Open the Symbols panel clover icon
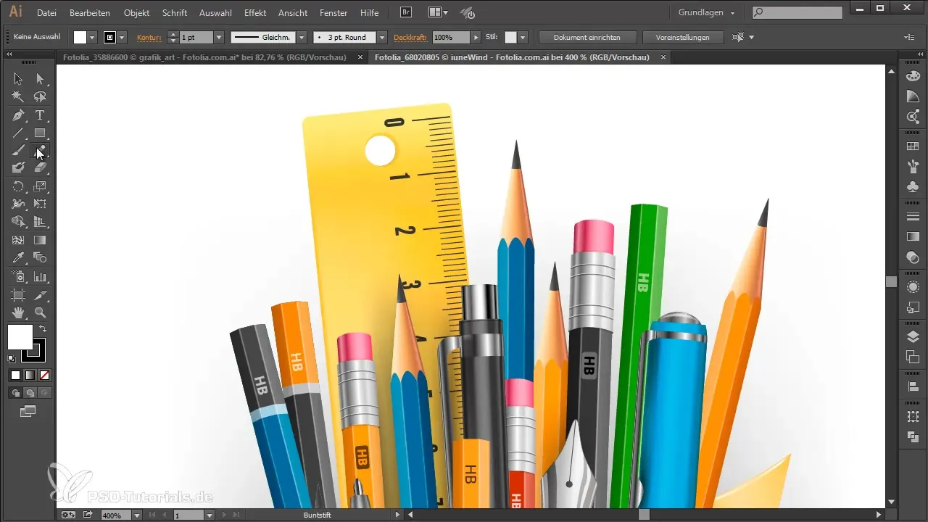 913,187
